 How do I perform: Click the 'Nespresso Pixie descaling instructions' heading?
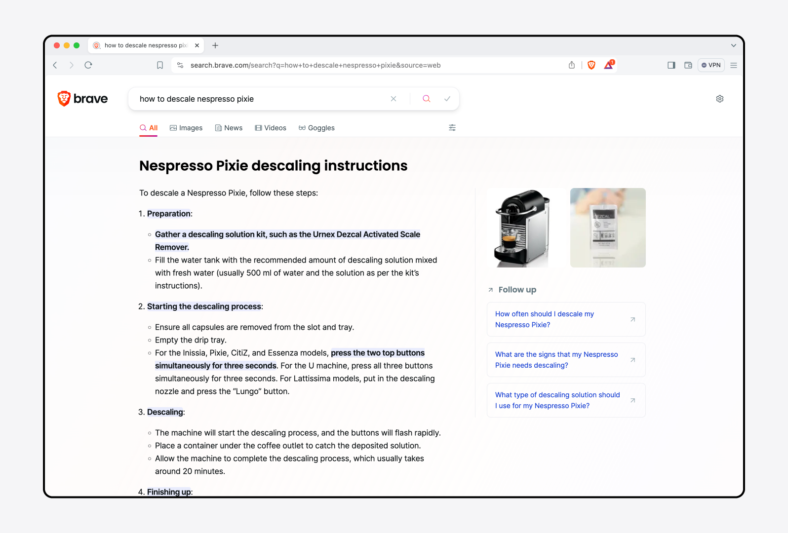click(274, 166)
